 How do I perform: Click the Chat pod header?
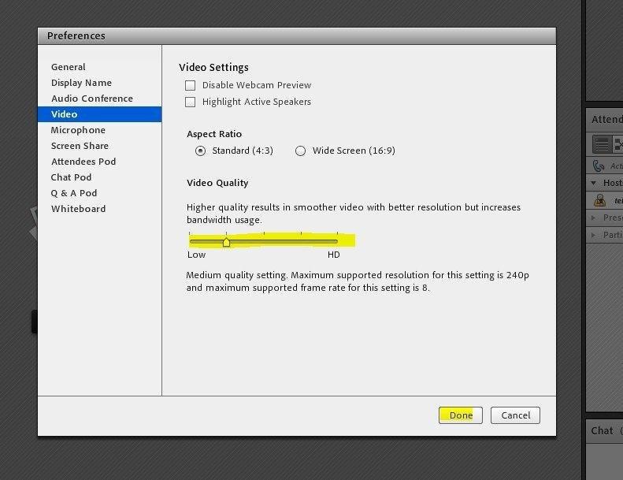point(603,430)
